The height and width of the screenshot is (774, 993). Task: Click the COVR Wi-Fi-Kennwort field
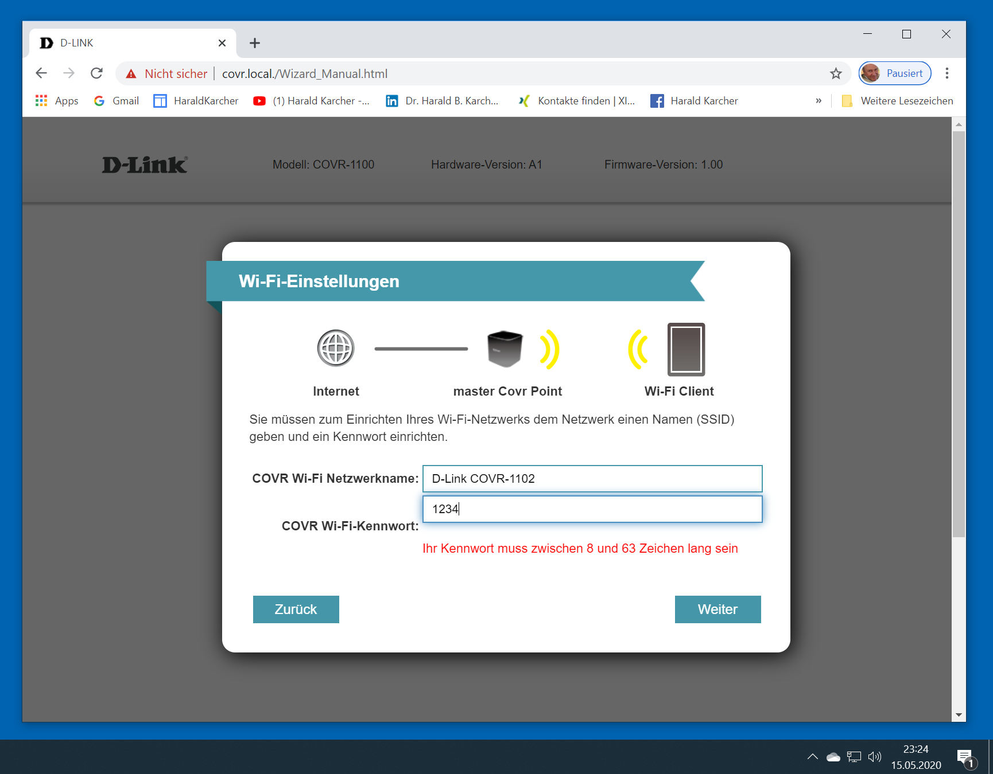(592, 509)
